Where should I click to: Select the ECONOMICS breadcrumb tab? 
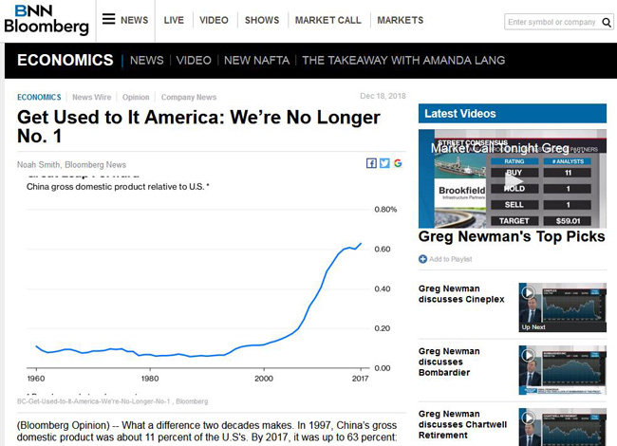pos(39,97)
